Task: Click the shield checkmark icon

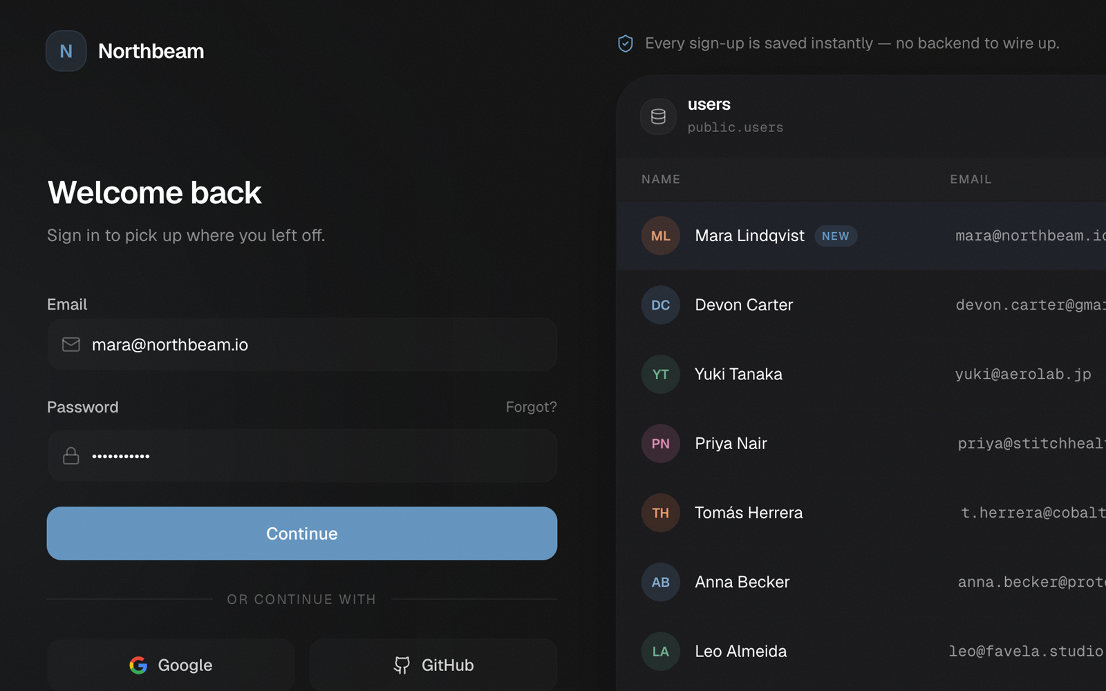Action: pyautogui.click(x=626, y=44)
